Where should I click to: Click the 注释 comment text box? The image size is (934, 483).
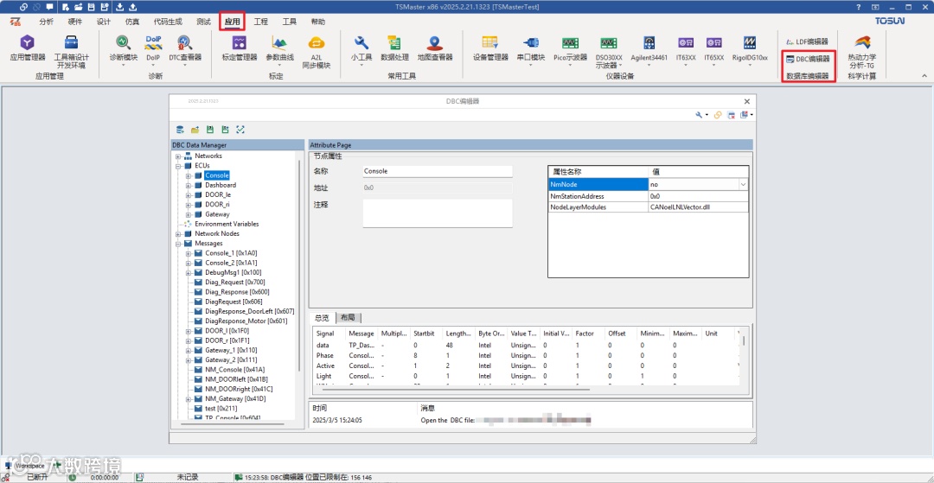(x=438, y=213)
